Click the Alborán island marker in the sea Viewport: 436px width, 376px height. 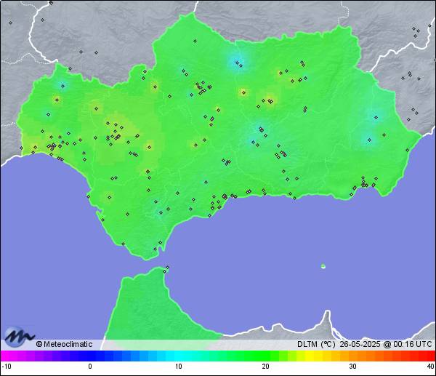pos(323,266)
